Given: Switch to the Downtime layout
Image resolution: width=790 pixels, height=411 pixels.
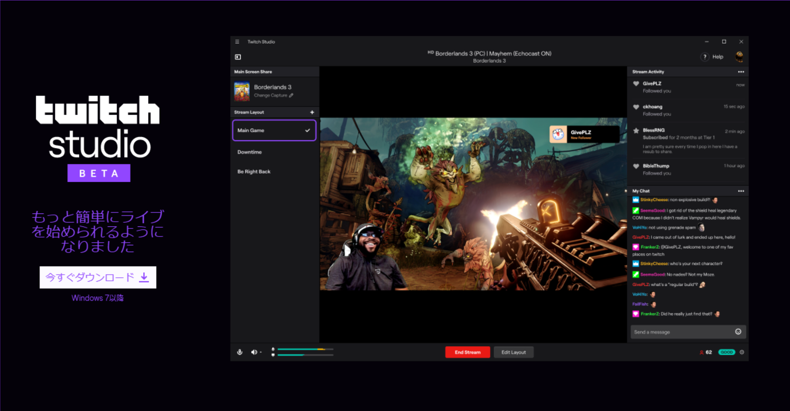Looking at the screenshot, I should (x=250, y=152).
